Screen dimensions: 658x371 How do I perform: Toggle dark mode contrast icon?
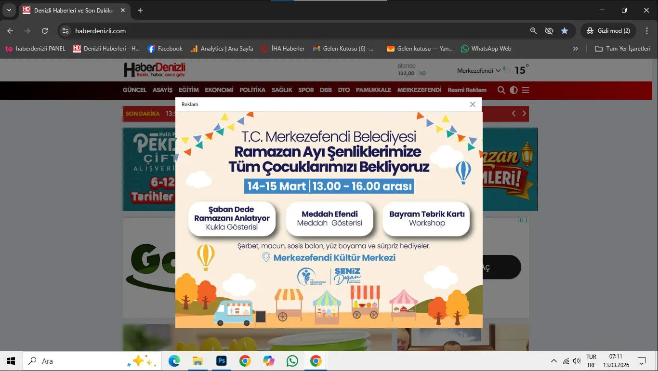[x=513, y=90]
